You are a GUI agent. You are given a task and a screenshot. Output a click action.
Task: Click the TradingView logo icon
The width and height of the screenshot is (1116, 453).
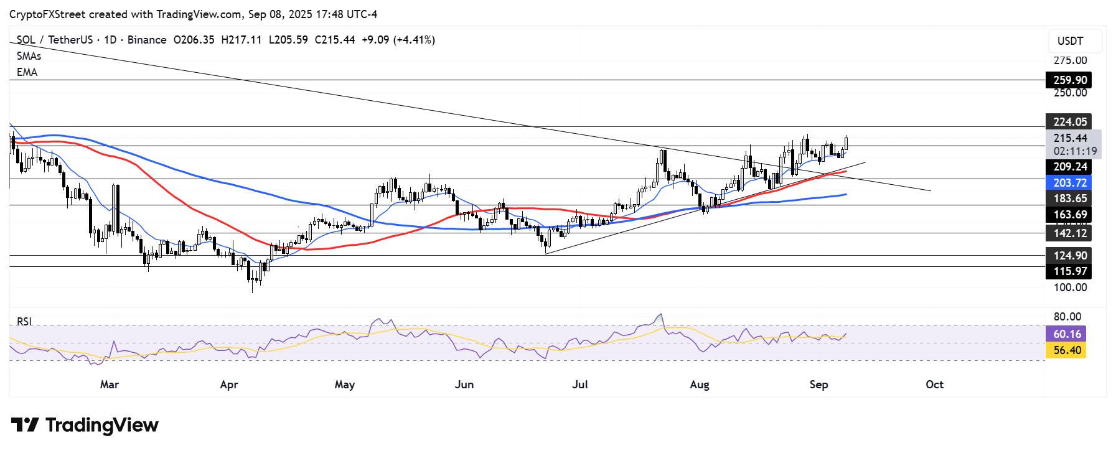25,425
